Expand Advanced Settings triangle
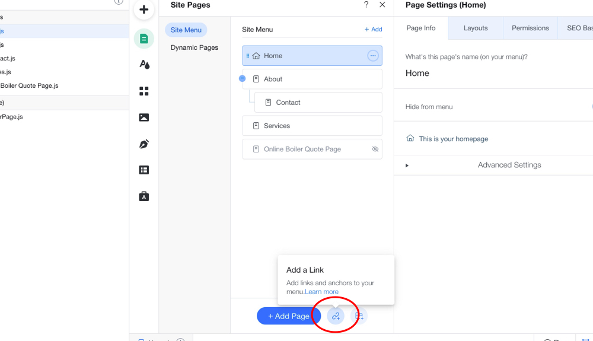Screen dimensions: 593x341 pos(407,165)
